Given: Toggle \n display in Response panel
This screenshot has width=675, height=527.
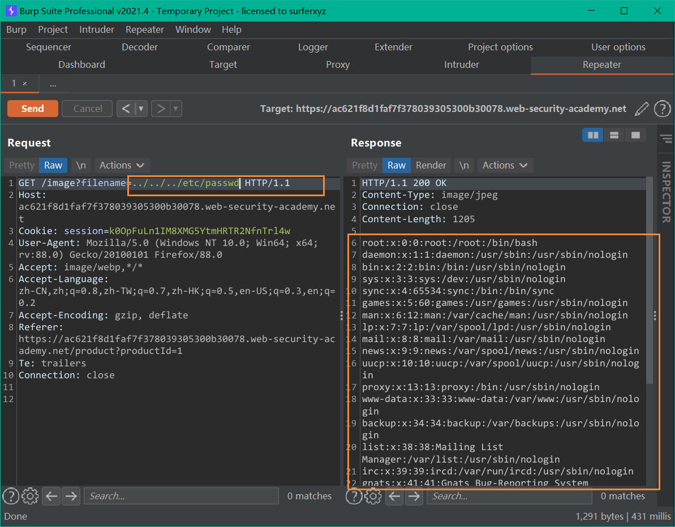Looking at the screenshot, I should pyautogui.click(x=464, y=165).
